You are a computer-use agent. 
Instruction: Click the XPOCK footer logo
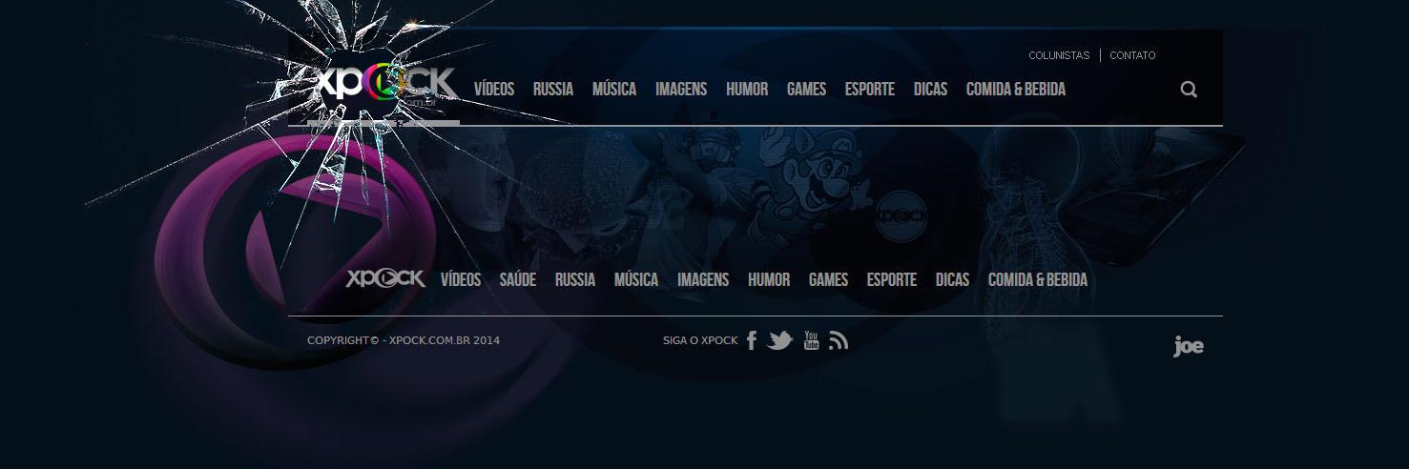tap(385, 278)
